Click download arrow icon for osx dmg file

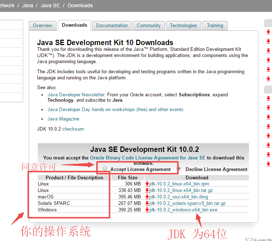[x=147, y=197]
